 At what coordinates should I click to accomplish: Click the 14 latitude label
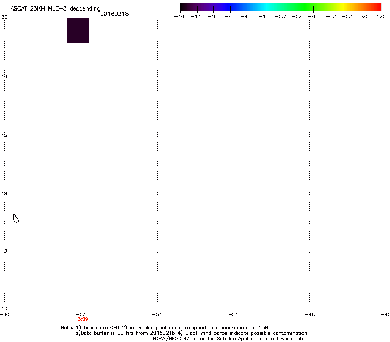pos(4,193)
